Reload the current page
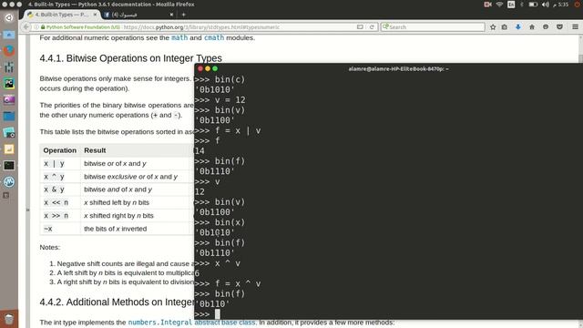Viewport: 583px width, 328px height. pos(372,27)
